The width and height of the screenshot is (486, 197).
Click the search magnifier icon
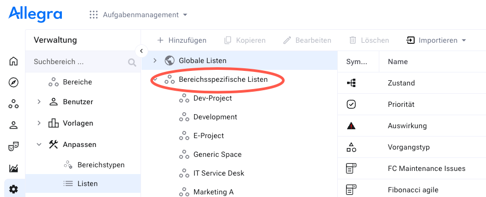point(132,63)
